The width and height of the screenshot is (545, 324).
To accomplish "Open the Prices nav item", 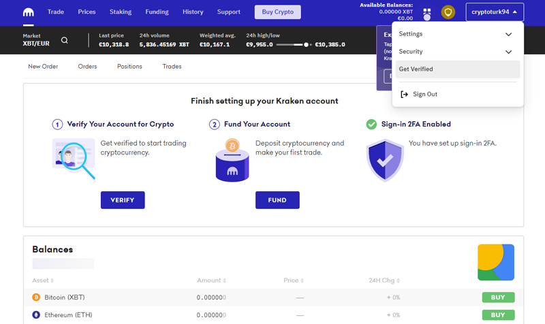I will coord(87,12).
